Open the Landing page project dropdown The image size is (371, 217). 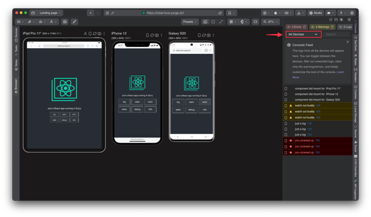tap(50, 13)
